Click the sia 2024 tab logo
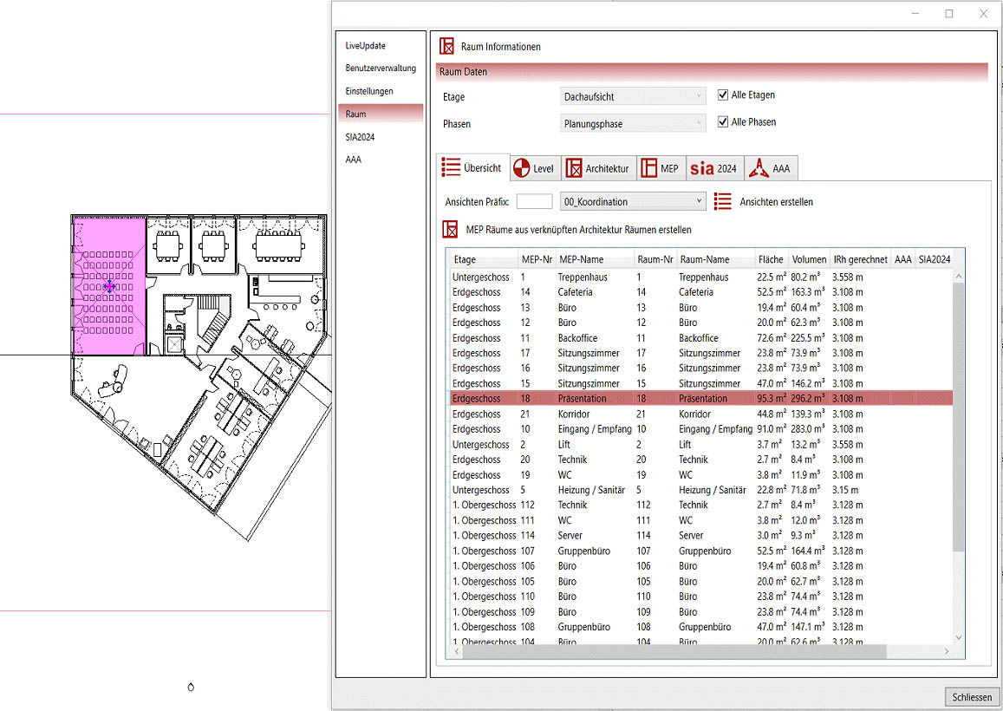 click(701, 168)
